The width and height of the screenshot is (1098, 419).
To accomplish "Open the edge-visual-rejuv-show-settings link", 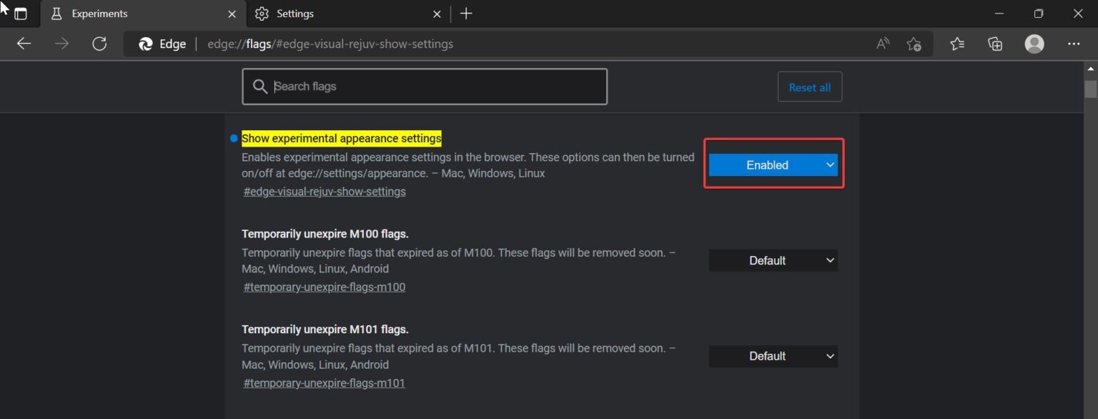I will point(324,191).
